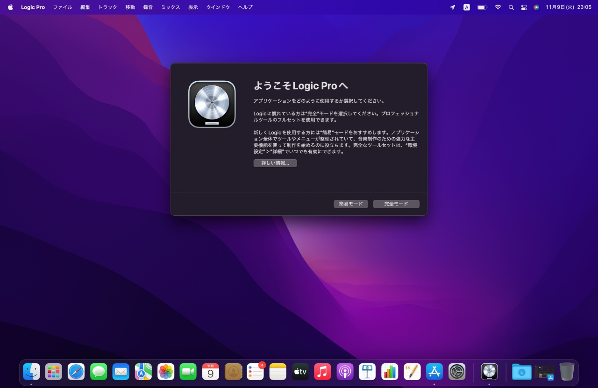Screen dimensions: 598x388
Task: Open the トラック menu
Action: point(107,7)
